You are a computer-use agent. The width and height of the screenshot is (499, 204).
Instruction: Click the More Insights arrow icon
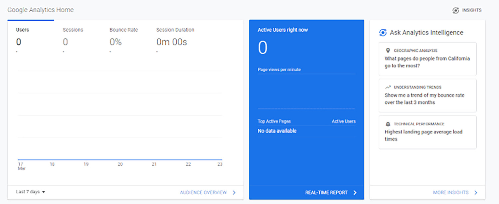[x=476, y=192]
